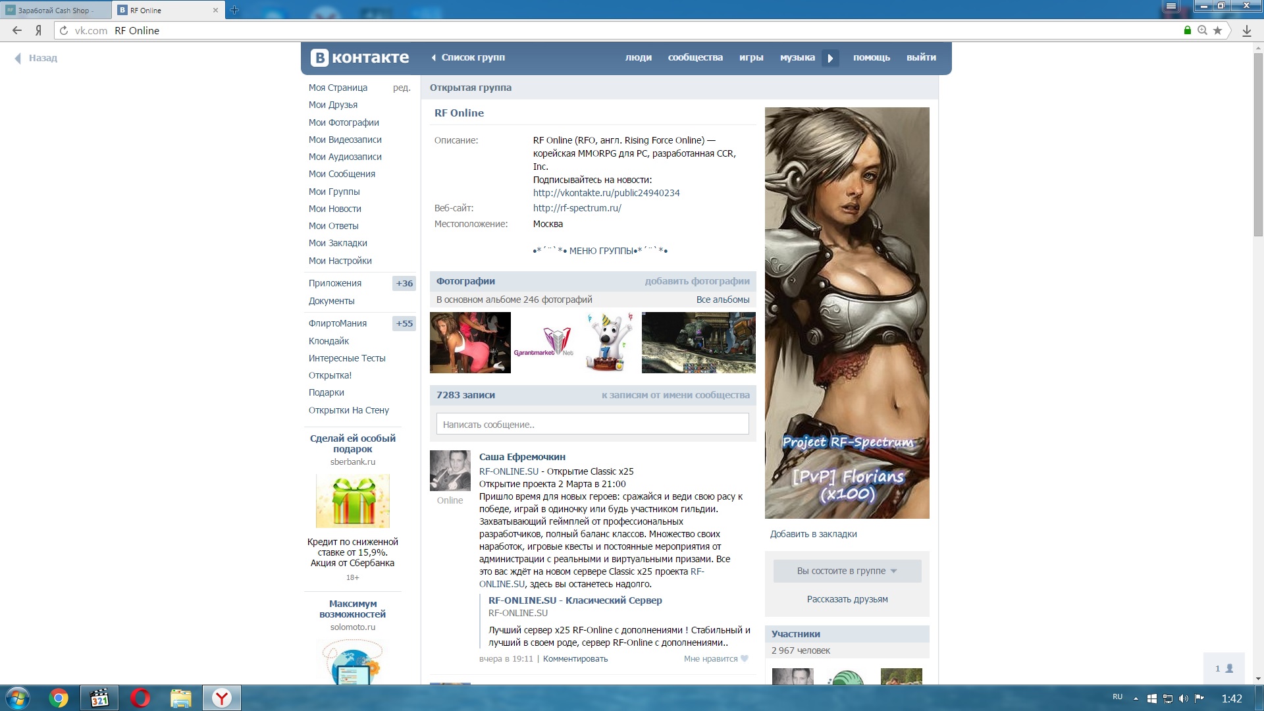Open люди in the top menu

pyautogui.click(x=638, y=57)
